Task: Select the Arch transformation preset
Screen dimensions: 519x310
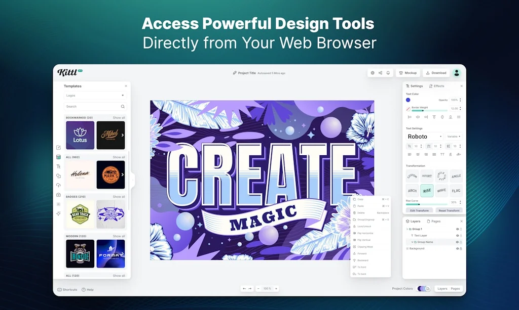Action: tap(412, 191)
